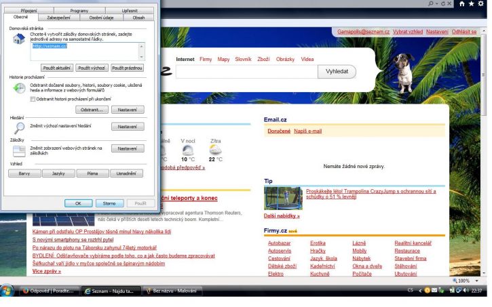Toggle Odstranit historii procházení při ukončení checkbox

pos(33,99)
